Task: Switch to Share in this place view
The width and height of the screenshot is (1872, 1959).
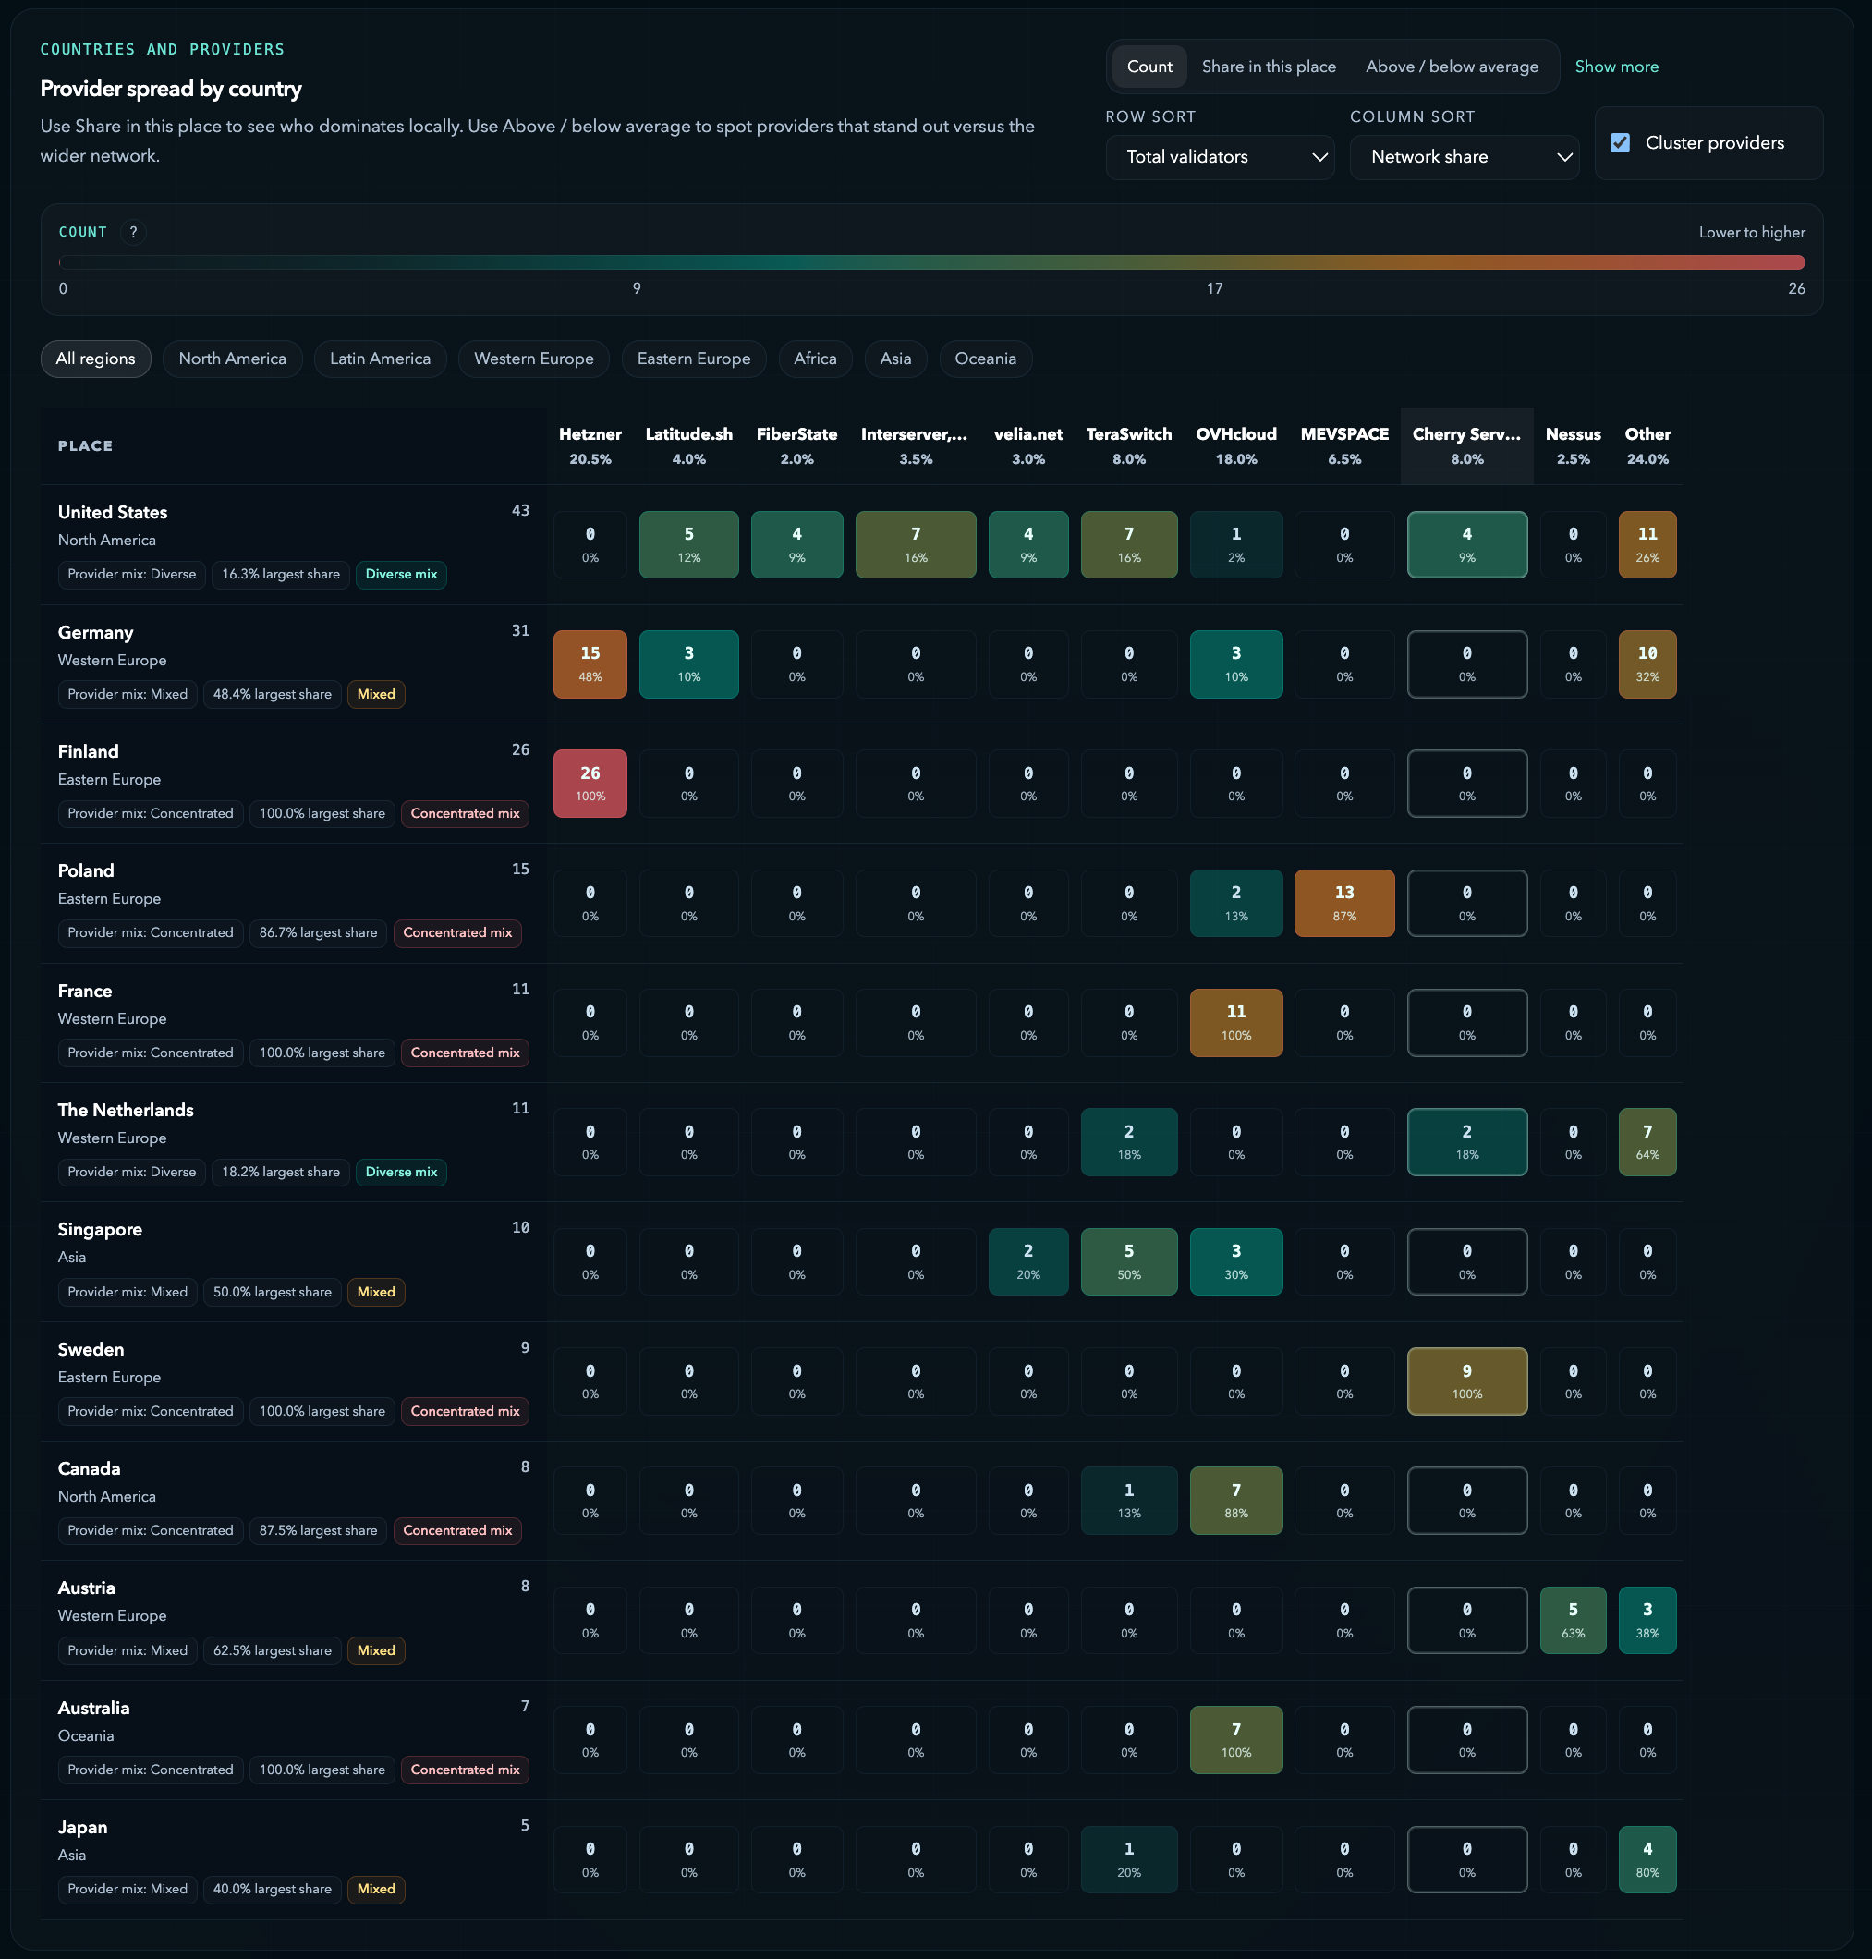Action: (1269, 66)
